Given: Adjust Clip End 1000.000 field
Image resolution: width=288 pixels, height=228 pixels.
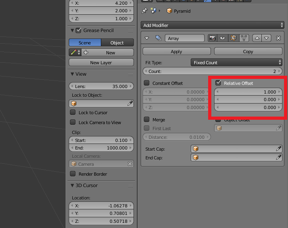Looking at the screenshot, I should pyautogui.click(x=101, y=148).
